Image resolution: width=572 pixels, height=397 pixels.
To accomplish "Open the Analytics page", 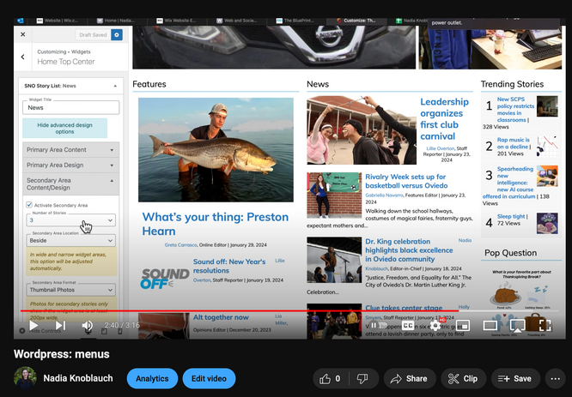I will (x=152, y=378).
